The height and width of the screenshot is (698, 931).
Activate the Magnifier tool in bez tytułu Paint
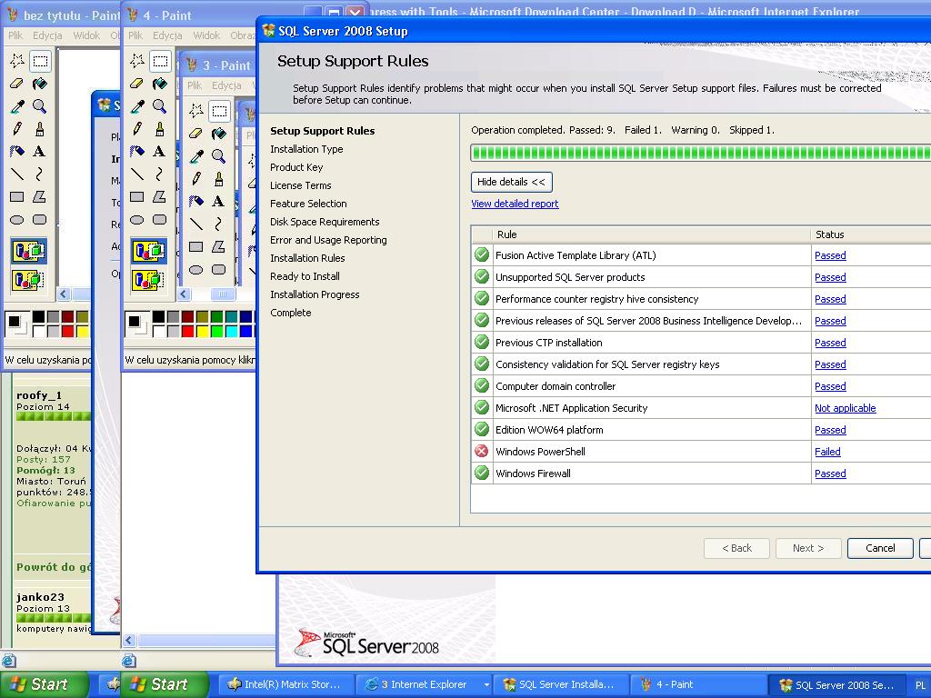pyautogui.click(x=40, y=106)
